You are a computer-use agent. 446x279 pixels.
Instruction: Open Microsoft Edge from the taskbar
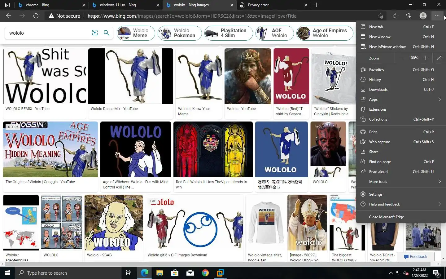(x=145, y=273)
